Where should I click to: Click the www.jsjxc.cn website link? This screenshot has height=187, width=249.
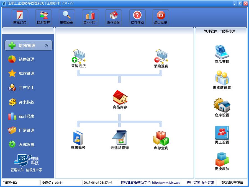point(166,183)
